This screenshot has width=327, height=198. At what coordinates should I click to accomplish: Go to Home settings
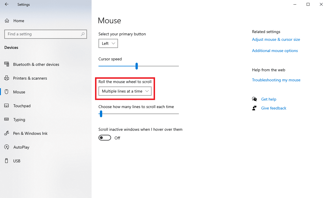point(19,21)
